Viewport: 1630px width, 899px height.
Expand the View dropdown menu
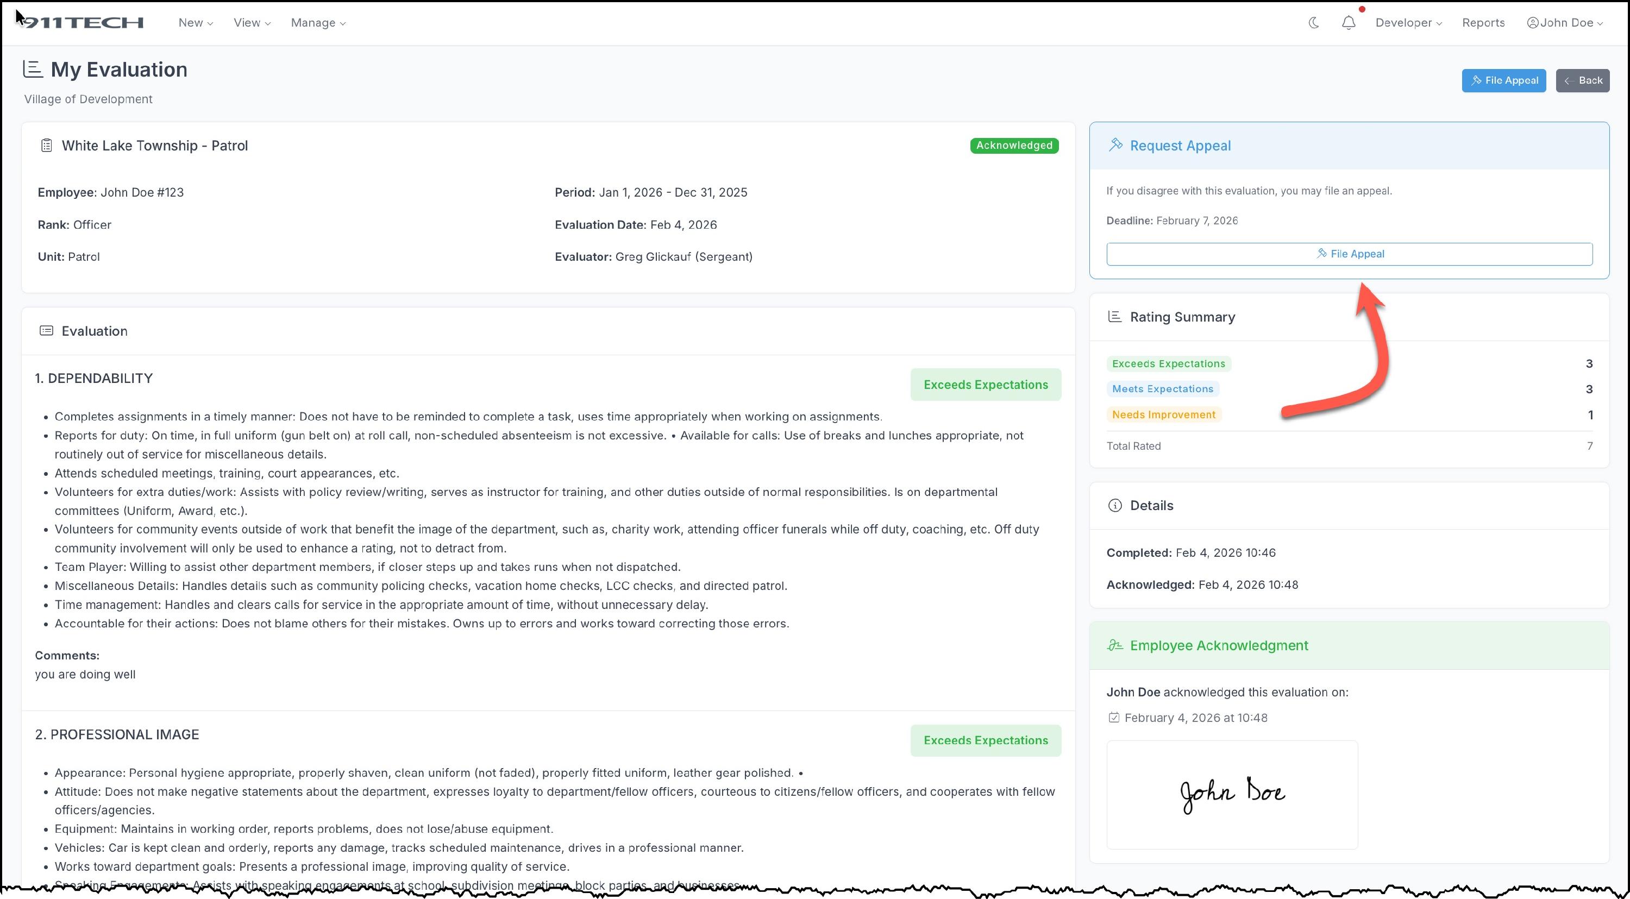pyautogui.click(x=252, y=23)
